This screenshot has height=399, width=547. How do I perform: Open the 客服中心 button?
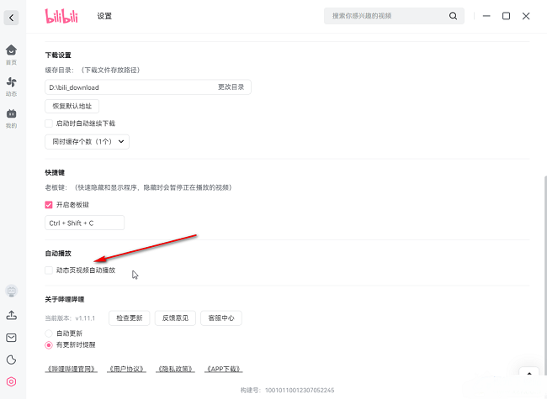221,318
